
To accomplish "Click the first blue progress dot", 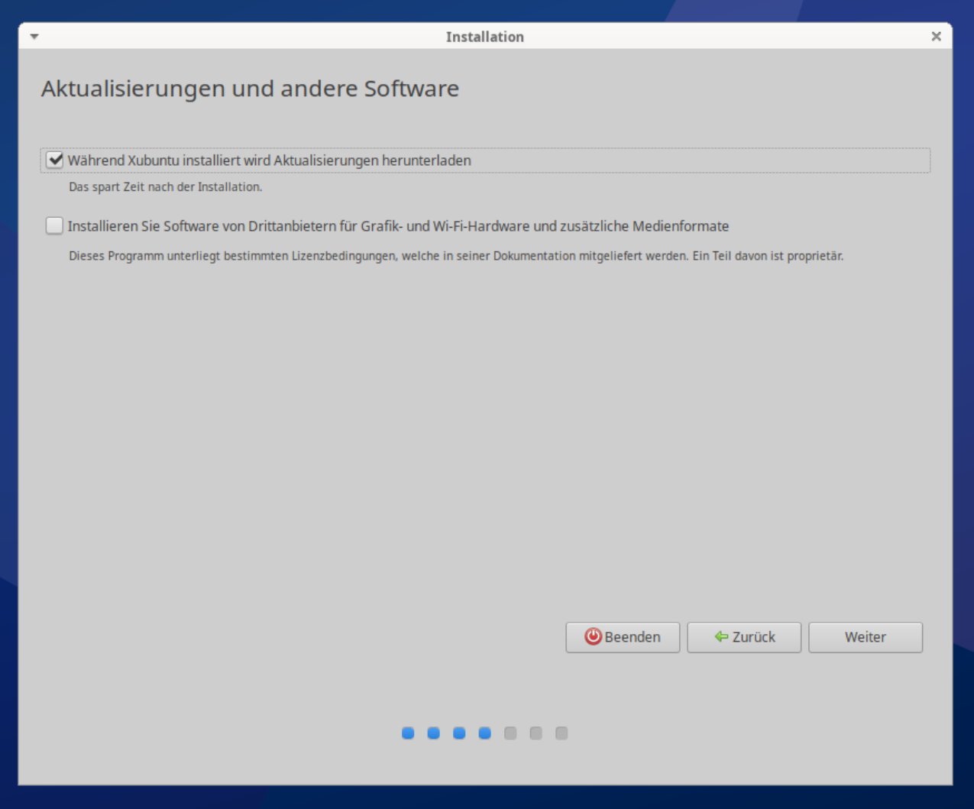I will 408,733.
